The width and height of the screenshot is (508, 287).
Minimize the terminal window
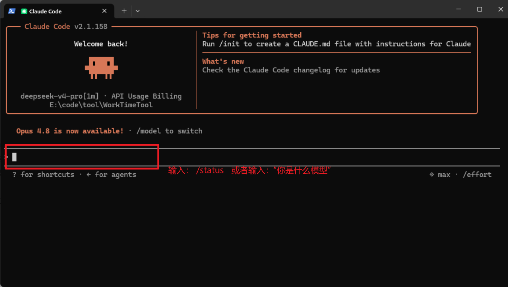pyautogui.click(x=459, y=9)
